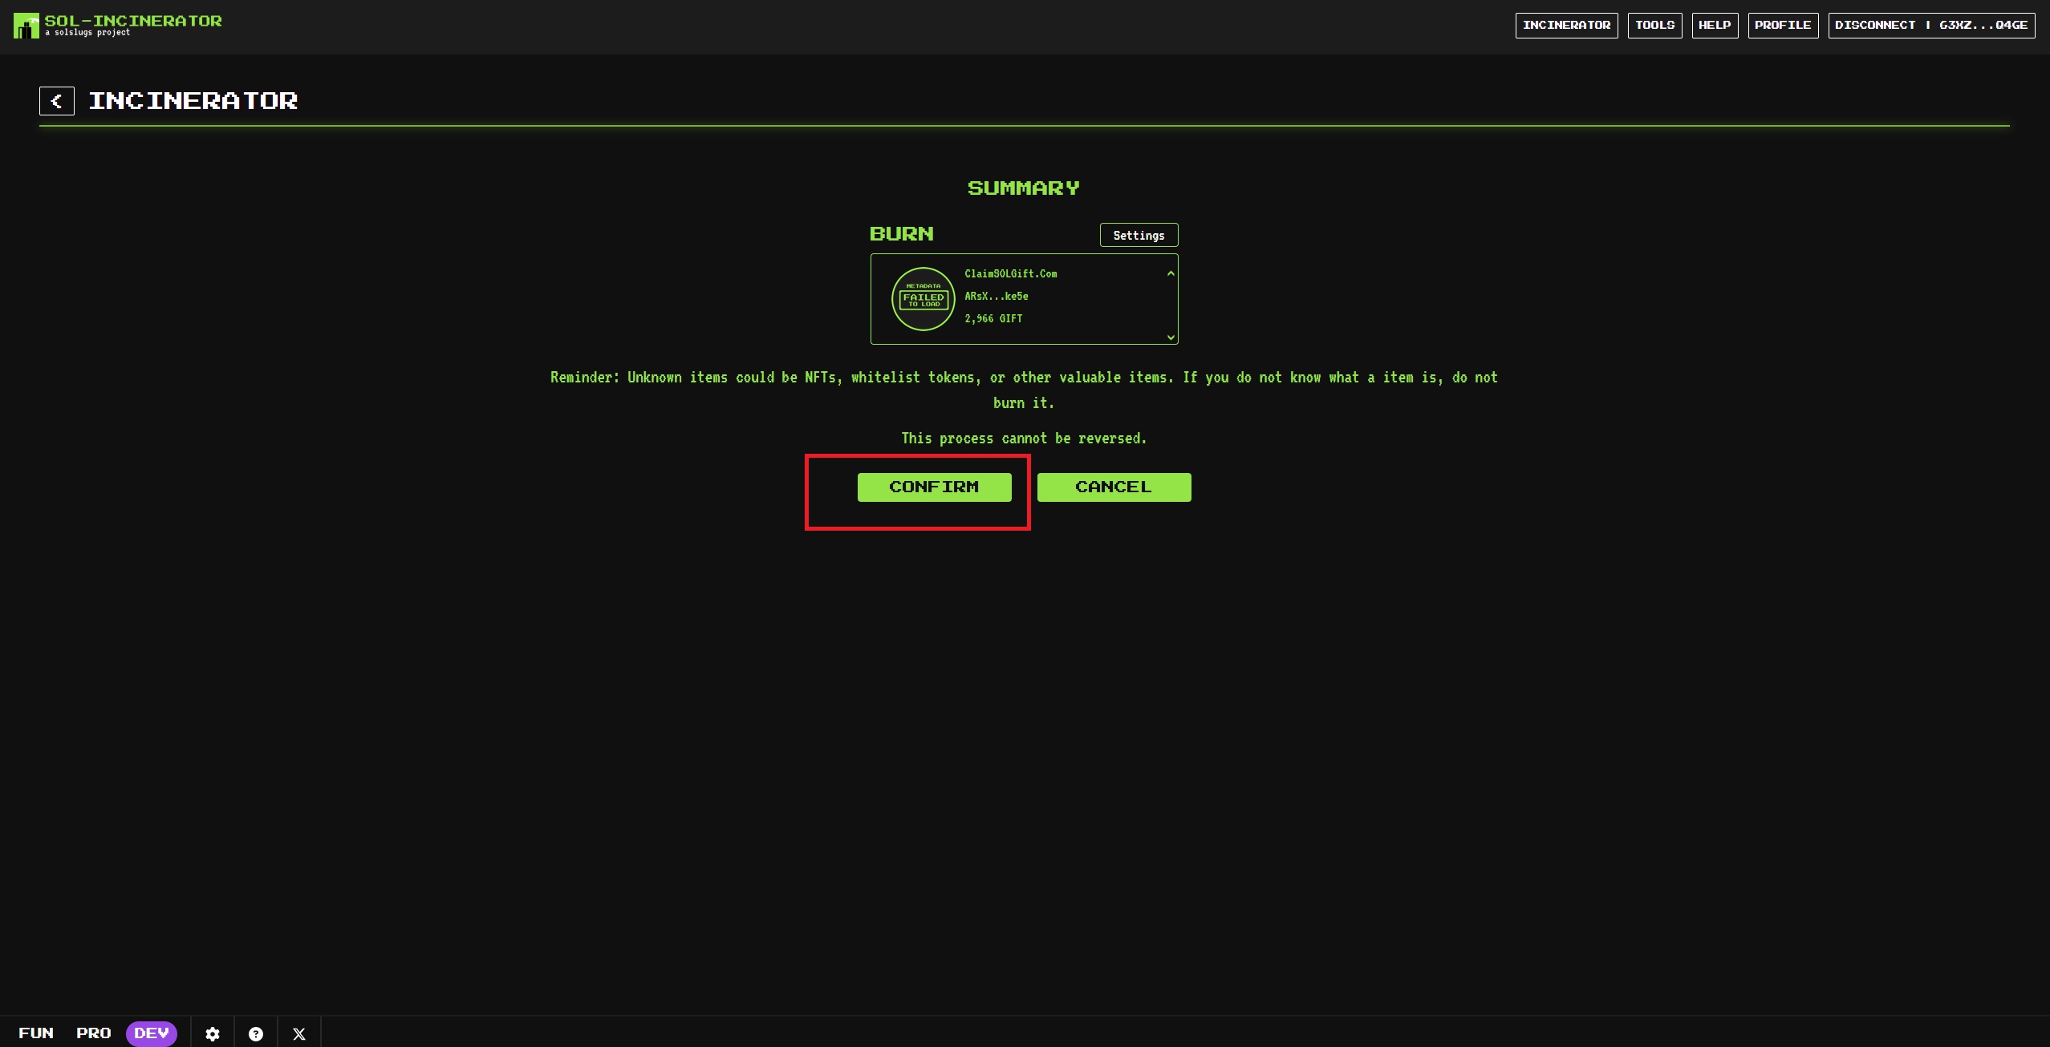The height and width of the screenshot is (1047, 2050).
Task: Select the DEV mode pill
Action: coord(151,1033)
